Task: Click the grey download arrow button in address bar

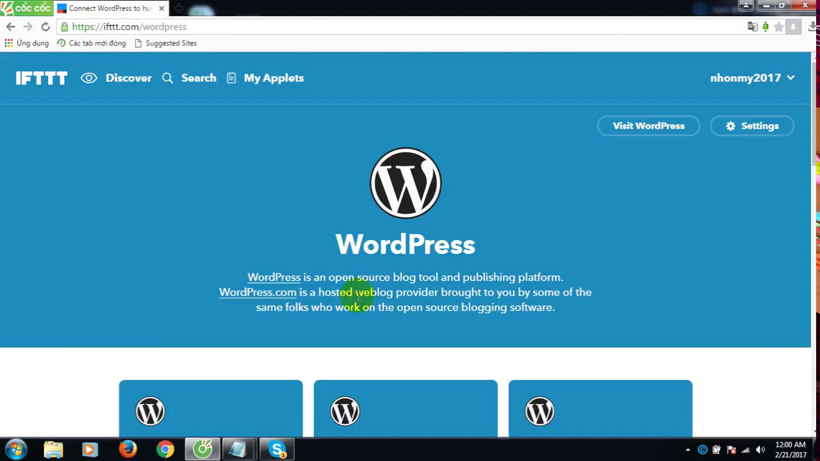Action: pyautogui.click(x=793, y=27)
